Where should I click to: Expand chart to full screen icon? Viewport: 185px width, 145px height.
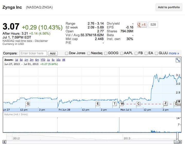tap(178, 60)
